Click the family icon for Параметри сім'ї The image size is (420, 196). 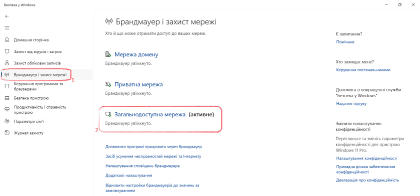[x=7, y=121]
